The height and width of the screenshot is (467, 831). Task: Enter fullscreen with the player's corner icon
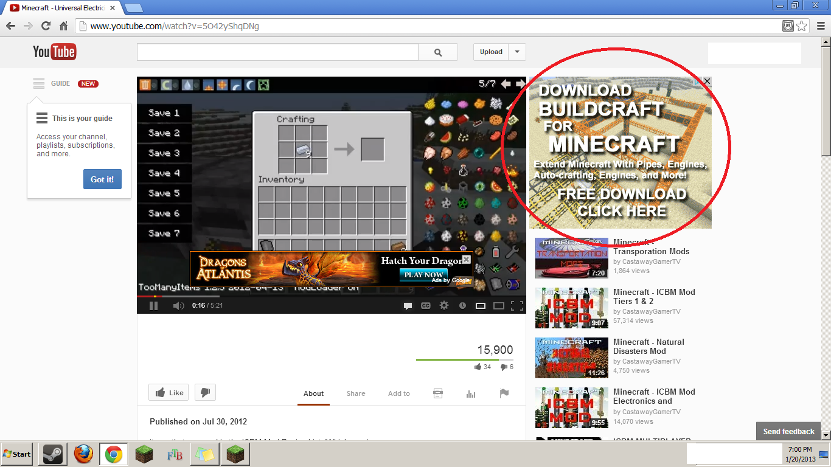[517, 306]
